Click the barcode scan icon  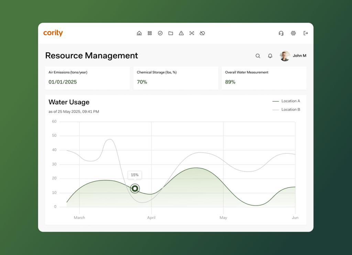[x=191, y=33]
